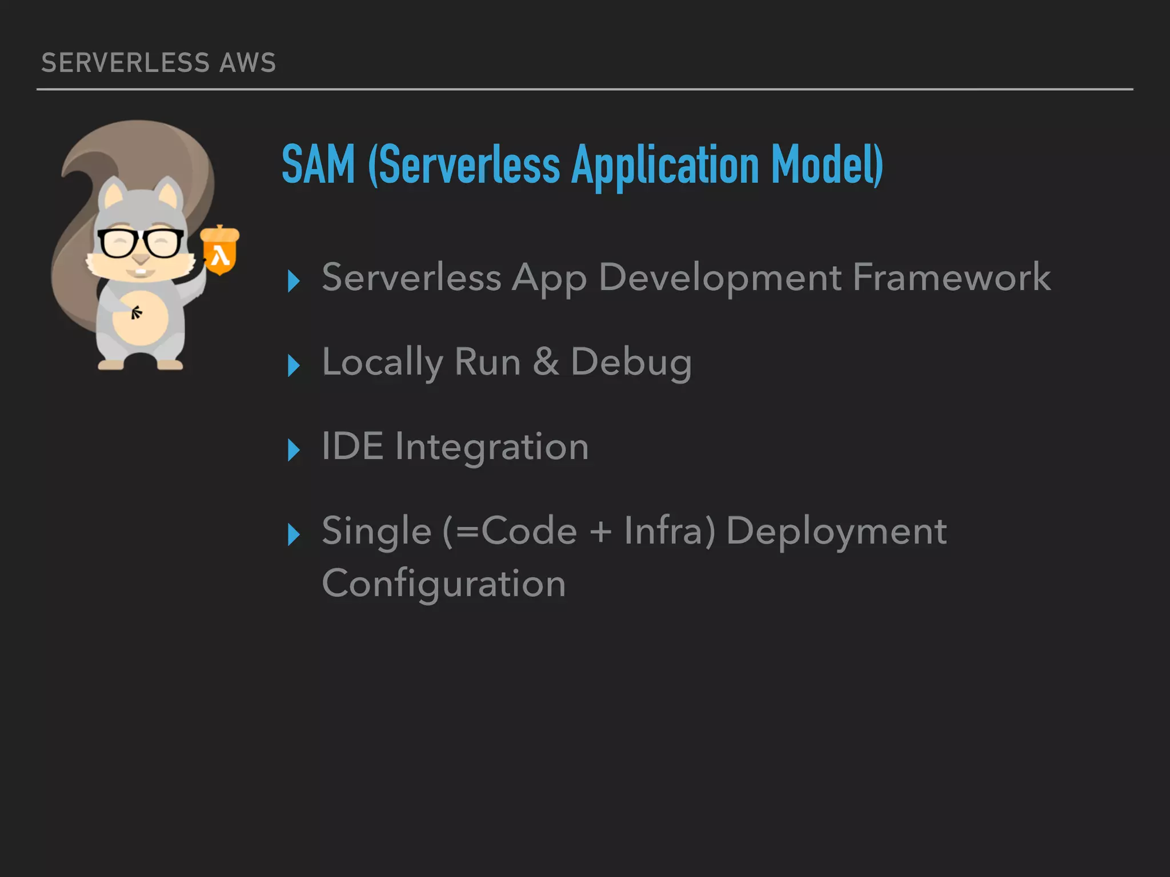Click the 'SAM (Serverless Application Model)' title
Image resolution: width=1170 pixels, height=877 pixels.
click(583, 165)
